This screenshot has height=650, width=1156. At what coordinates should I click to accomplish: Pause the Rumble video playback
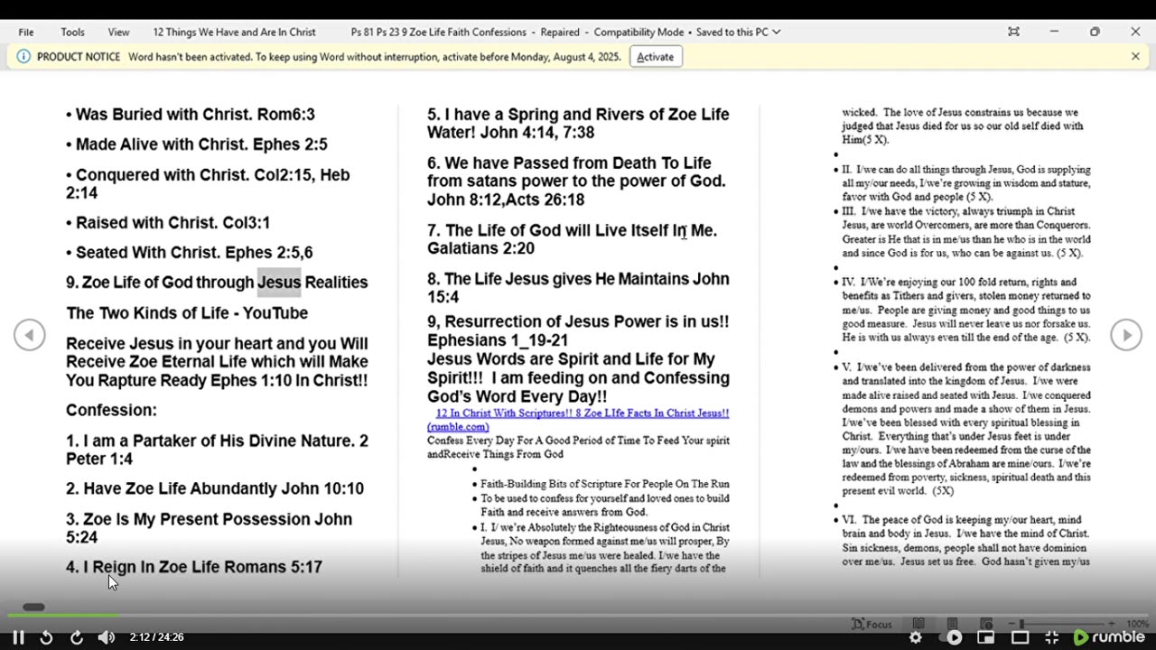tap(18, 637)
